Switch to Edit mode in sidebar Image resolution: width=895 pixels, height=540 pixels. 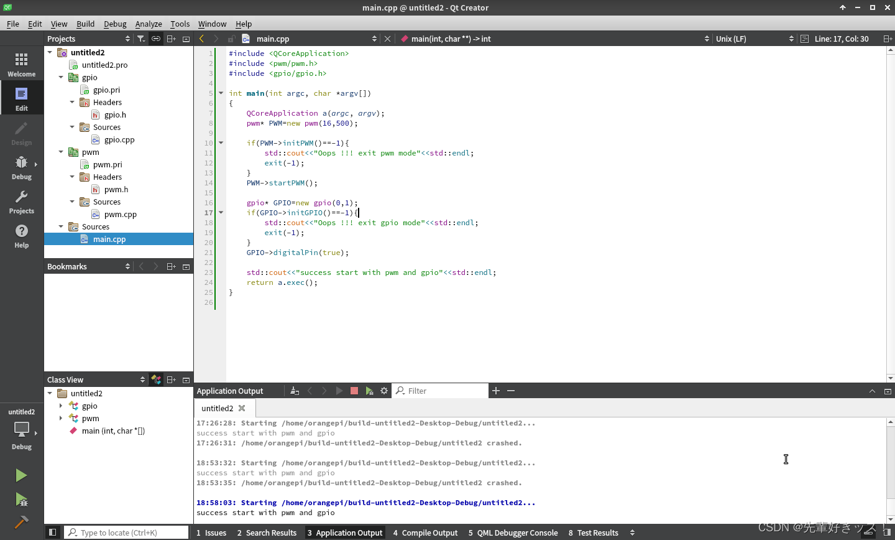[x=22, y=98]
